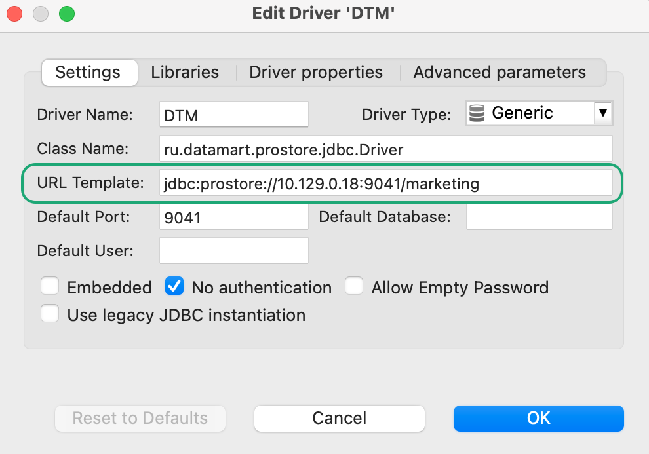Select the Advanced parameters tab

(500, 72)
